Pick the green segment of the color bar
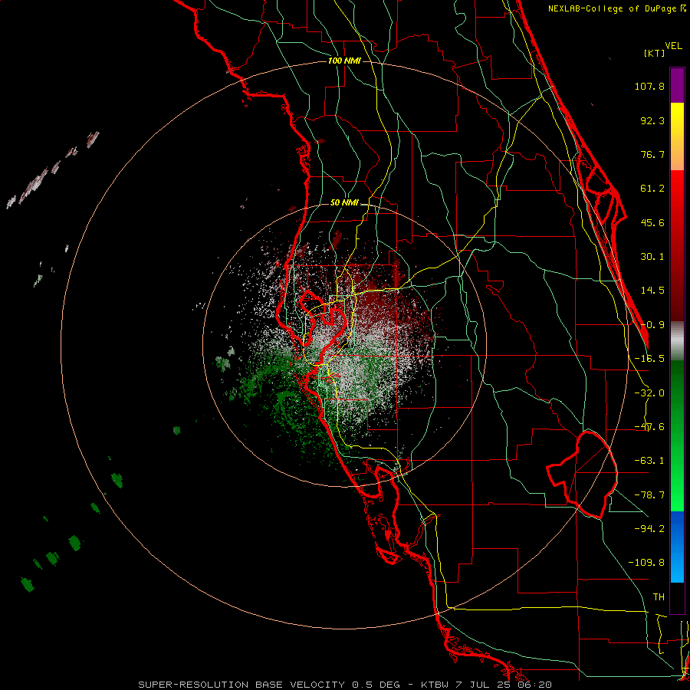690x690 pixels. [x=677, y=435]
